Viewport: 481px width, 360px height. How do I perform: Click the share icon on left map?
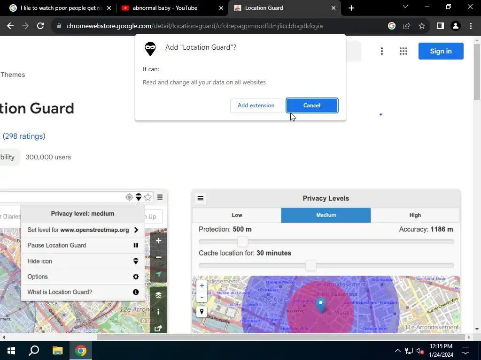159,328
